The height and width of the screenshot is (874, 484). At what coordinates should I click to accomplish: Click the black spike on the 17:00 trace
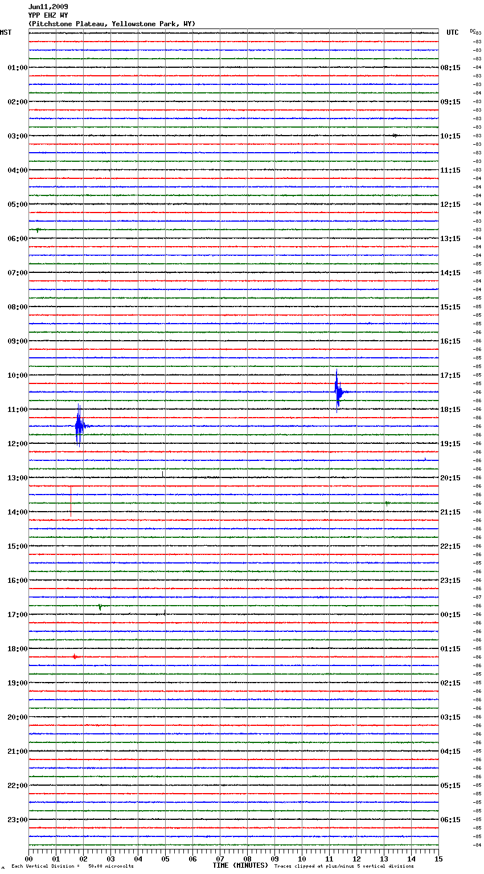coord(165,612)
